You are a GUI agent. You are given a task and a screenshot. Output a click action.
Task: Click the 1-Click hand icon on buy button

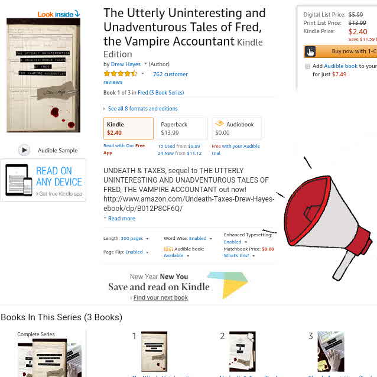click(x=310, y=51)
